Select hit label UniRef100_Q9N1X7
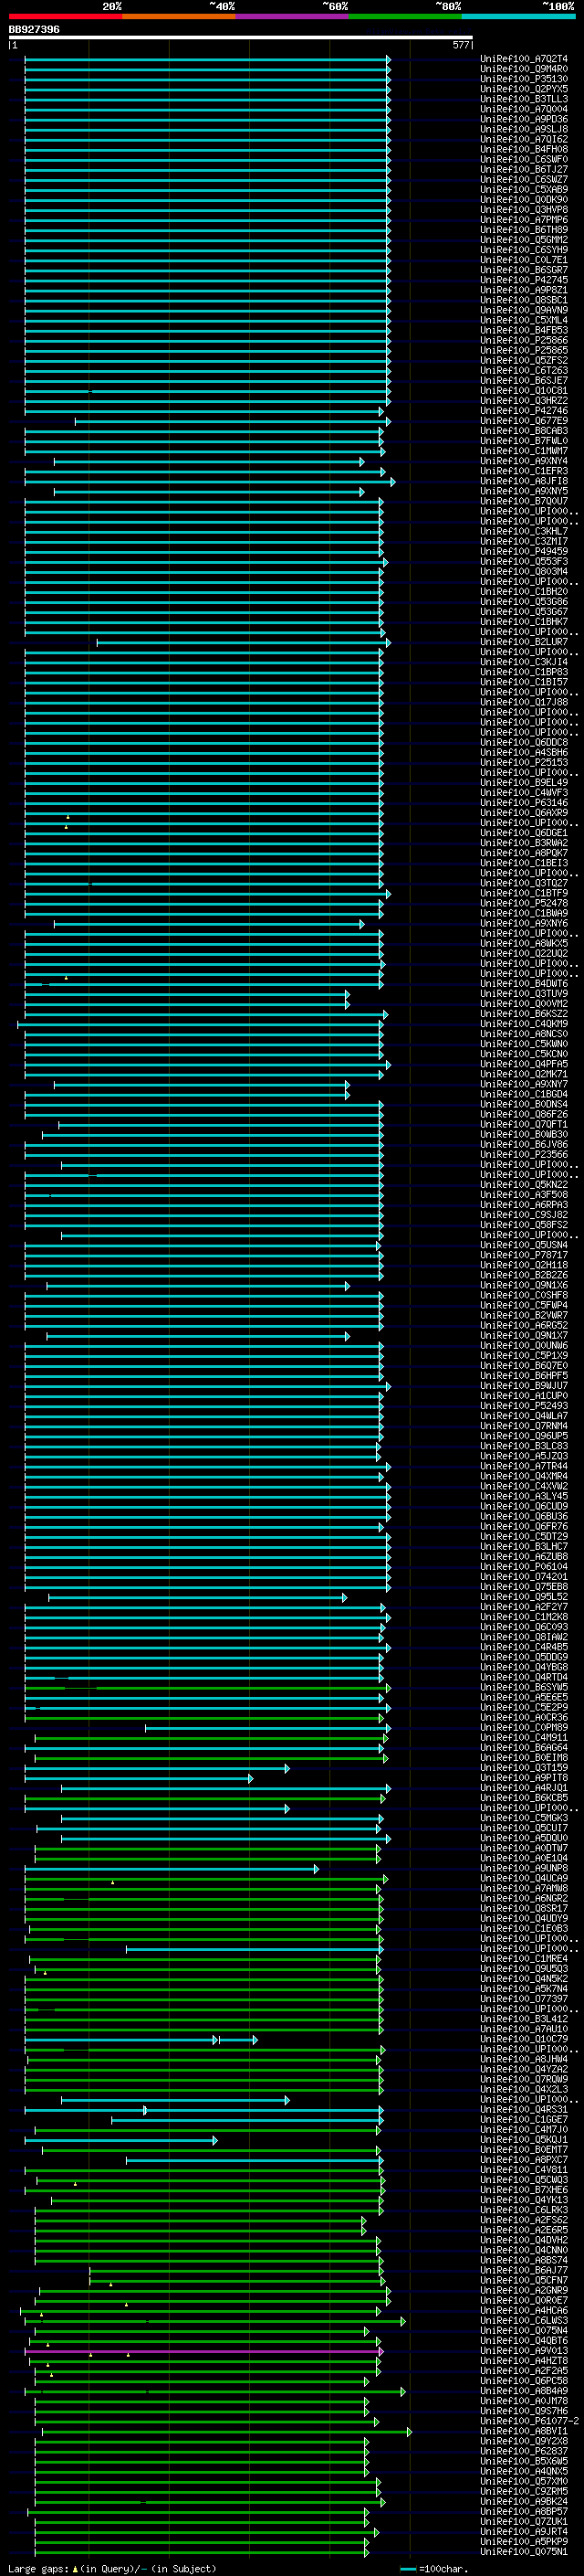Image resolution: width=584 pixels, height=2576 pixels. (x=524, y=1336)
